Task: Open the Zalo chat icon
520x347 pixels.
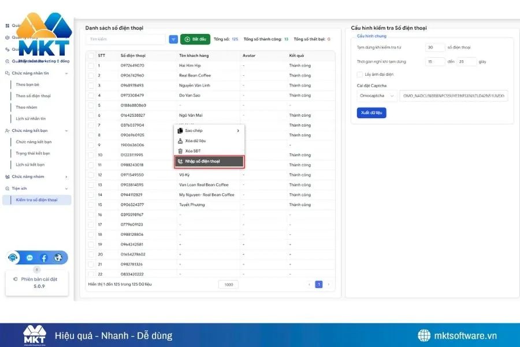Action: pos(30,258)
